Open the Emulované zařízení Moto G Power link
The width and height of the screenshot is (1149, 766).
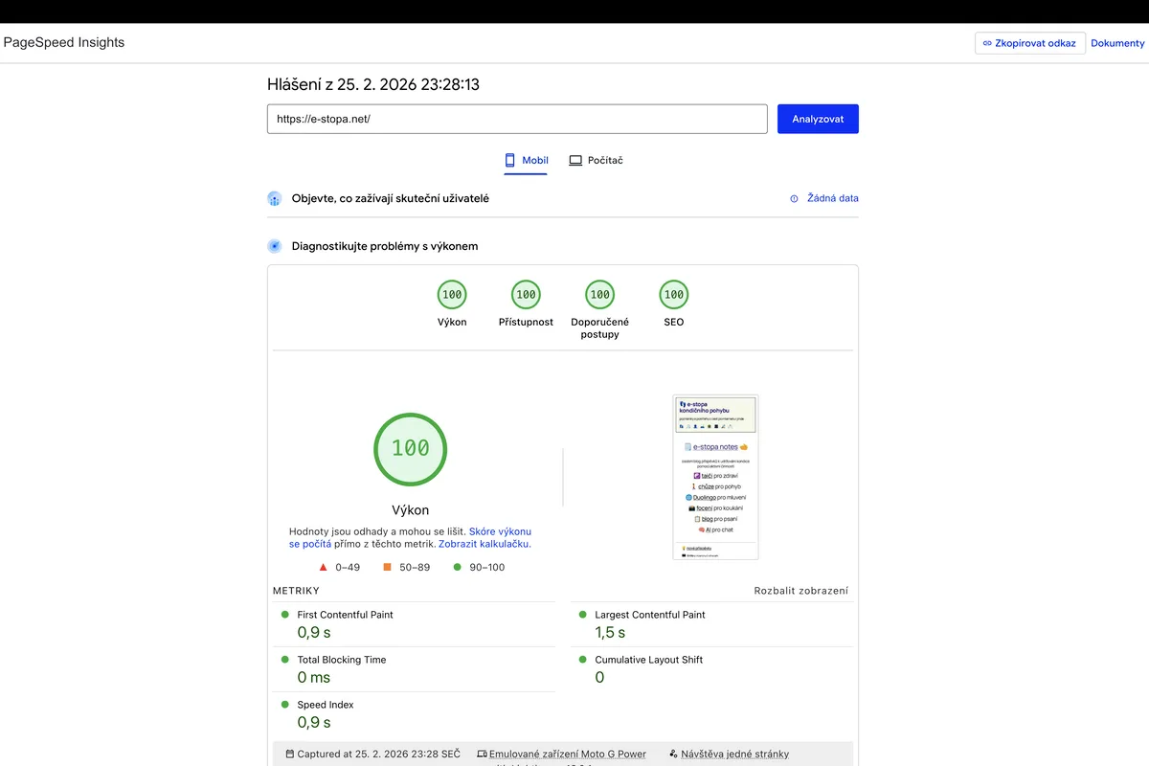coord(569,754)
